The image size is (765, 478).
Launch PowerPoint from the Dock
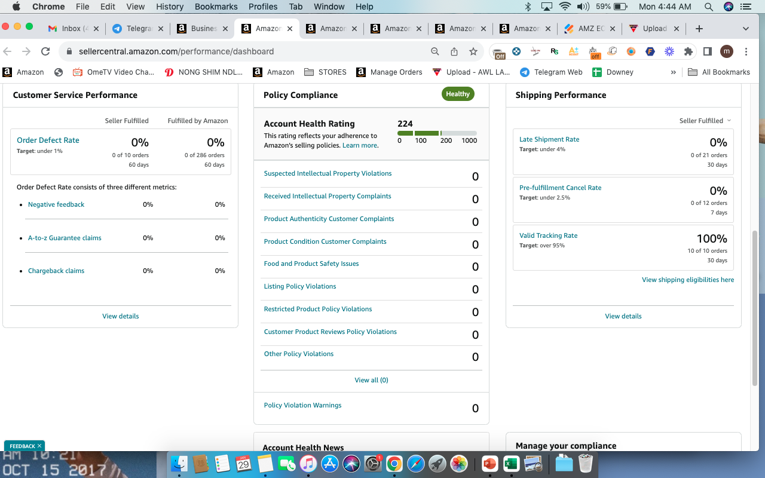click(490, 464)
